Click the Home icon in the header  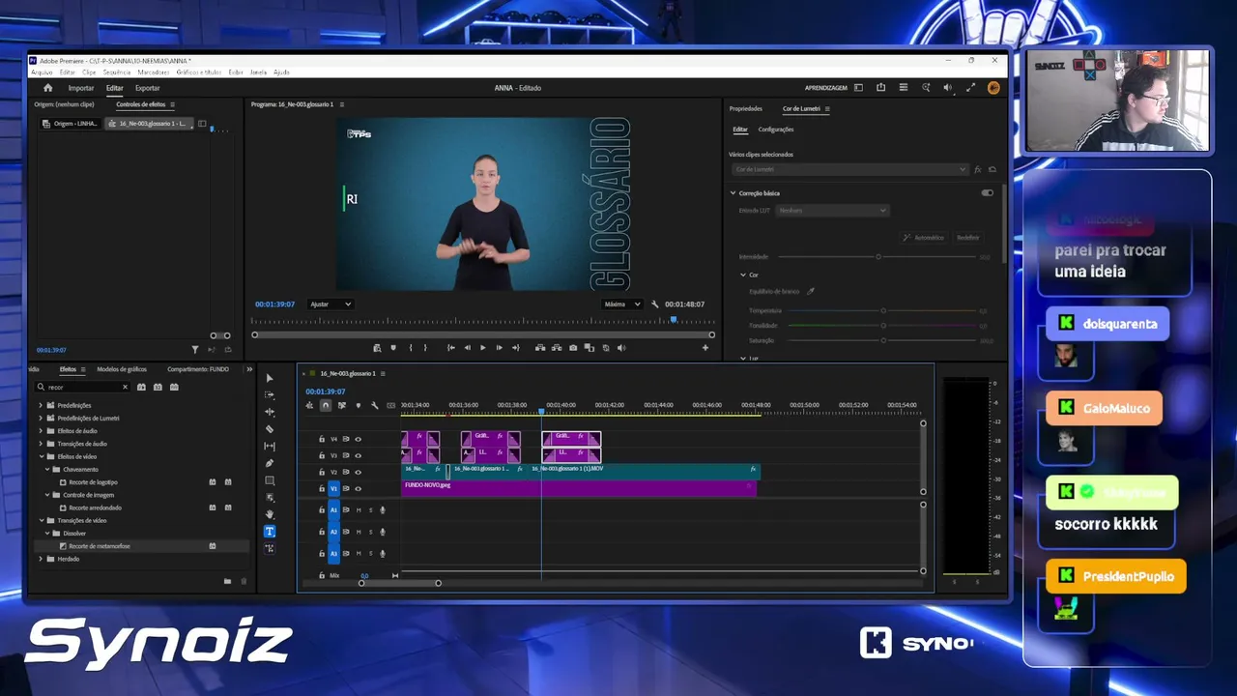point(47,88)
